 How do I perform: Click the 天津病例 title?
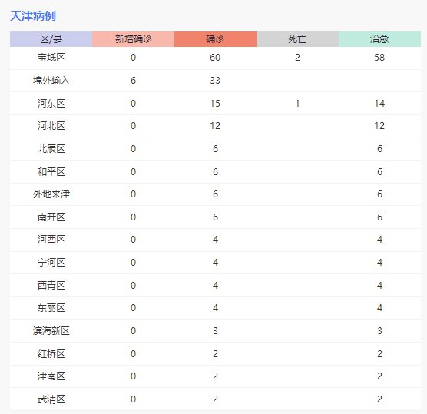coord(33,16)
